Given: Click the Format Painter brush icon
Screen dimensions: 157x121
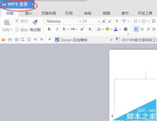Looking at the screenshot, I should click(x=35, y=22).
